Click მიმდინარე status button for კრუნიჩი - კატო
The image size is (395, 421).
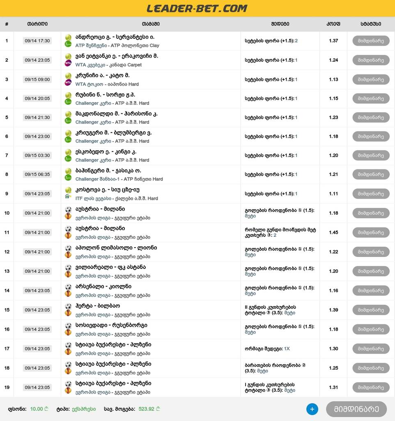(x=371, y=79)
